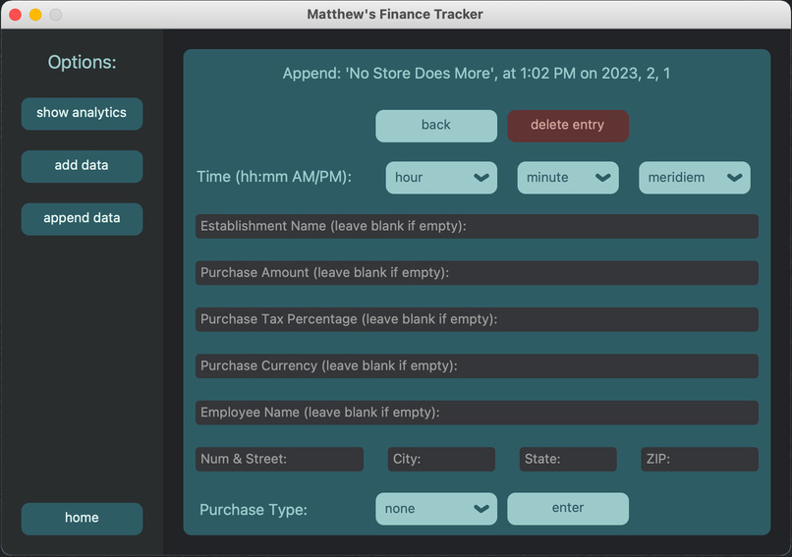Viewport: 792px width, 557px height.
Task: Focus the Purchase Currency field
Action: coord(477,366)
